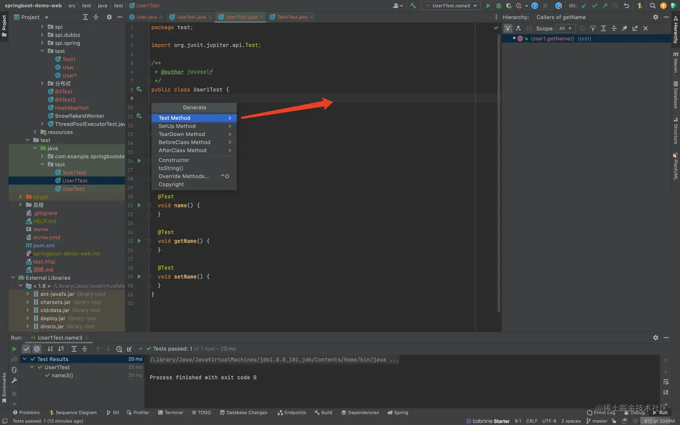
Task: Close the UserTest.java editor tab
Action: click(210, 17)
